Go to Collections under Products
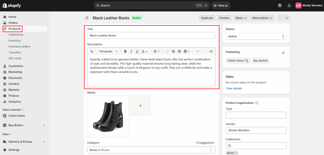 coord(16,35)
